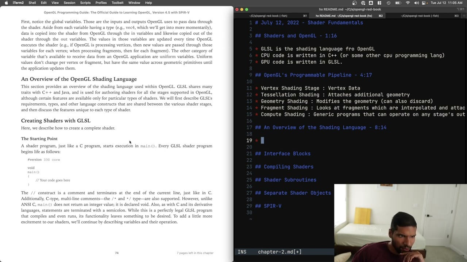Click the INS mode indicator in status line
The image size is (467, 262).
242,252
